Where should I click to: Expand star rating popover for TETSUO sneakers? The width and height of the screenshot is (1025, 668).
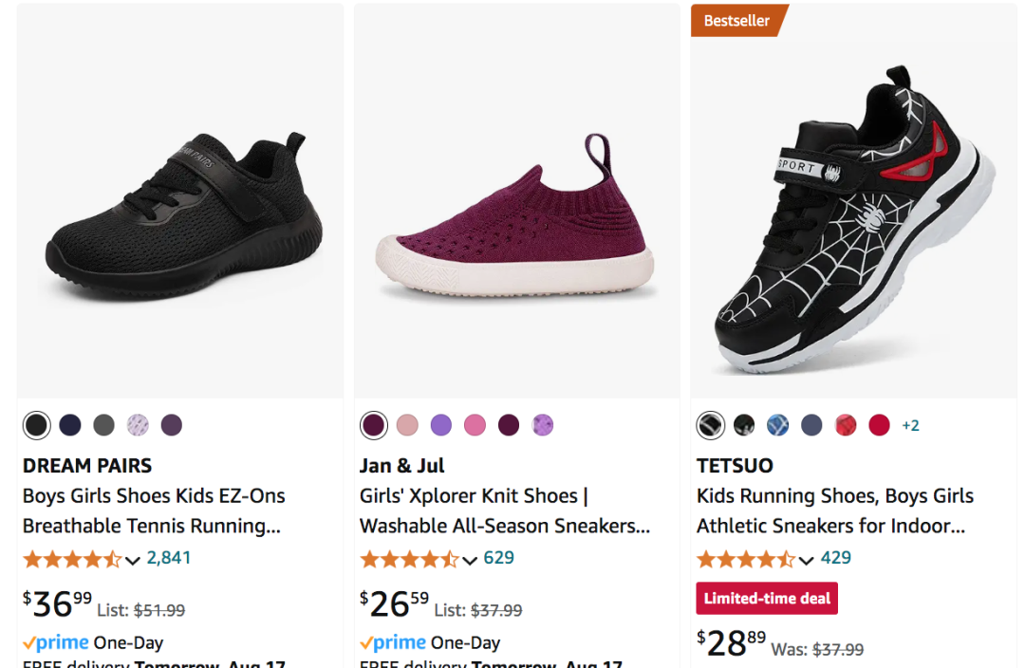tap(807, 560)
